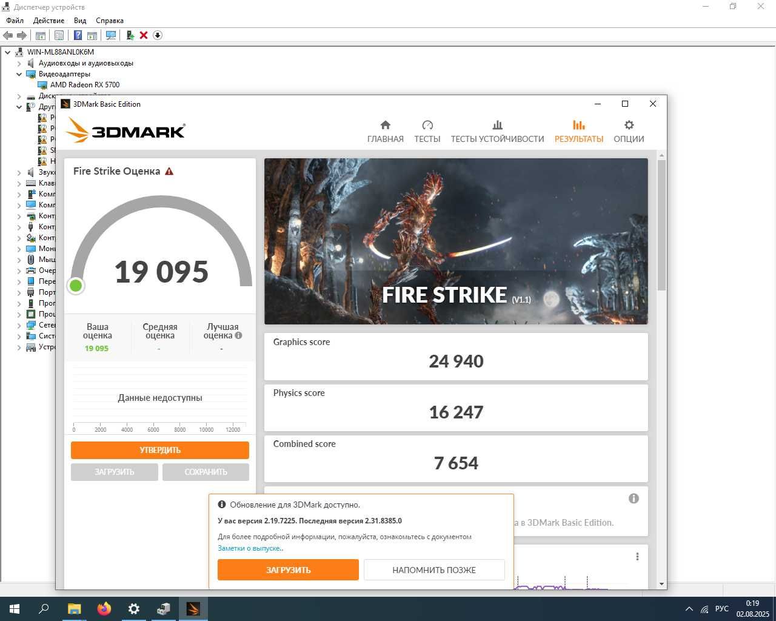Expand the processors node chevron

click(x=19, y=314)
